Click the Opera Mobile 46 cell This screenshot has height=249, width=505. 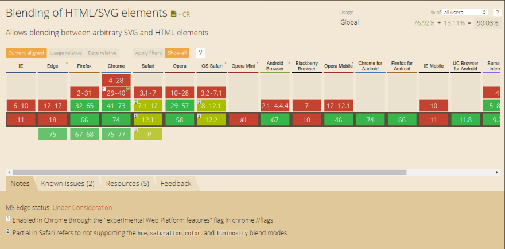(x=339, y=120)
